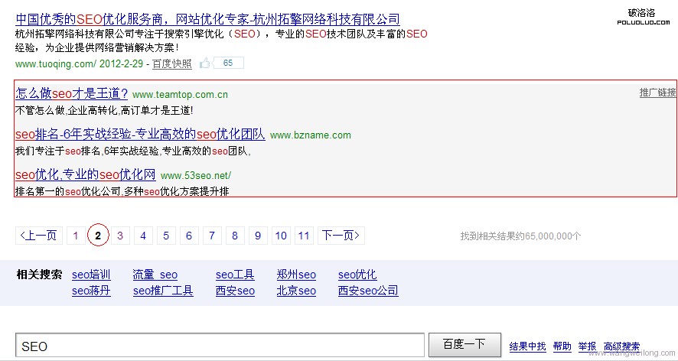The image size is (678, 361).
Task: Click the 举报 report link
Action: pyautogui.click(x=586, y=346)
